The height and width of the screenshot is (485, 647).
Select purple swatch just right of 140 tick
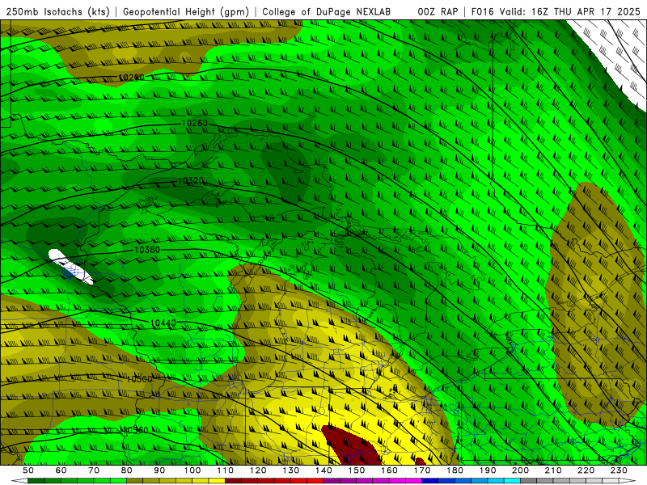click(x=332, y=481)
